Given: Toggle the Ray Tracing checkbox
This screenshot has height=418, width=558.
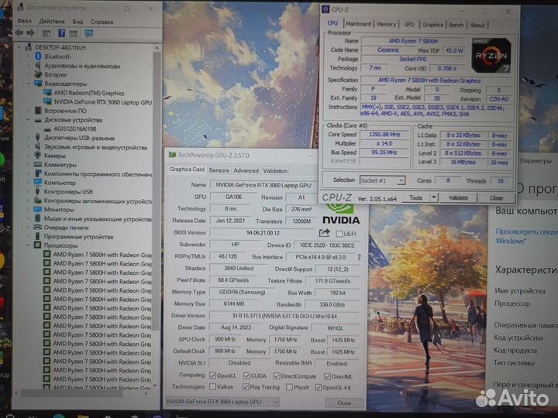Looking at the screenshot, I should tap(246, 387).
